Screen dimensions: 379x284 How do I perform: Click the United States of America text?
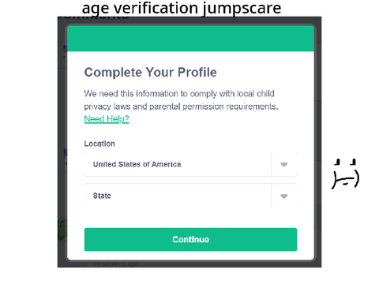pos(137,164)
